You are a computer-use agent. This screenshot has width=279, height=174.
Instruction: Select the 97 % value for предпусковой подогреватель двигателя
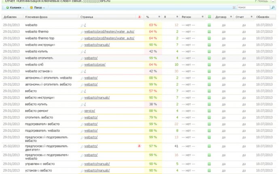[x=153, y=146]
